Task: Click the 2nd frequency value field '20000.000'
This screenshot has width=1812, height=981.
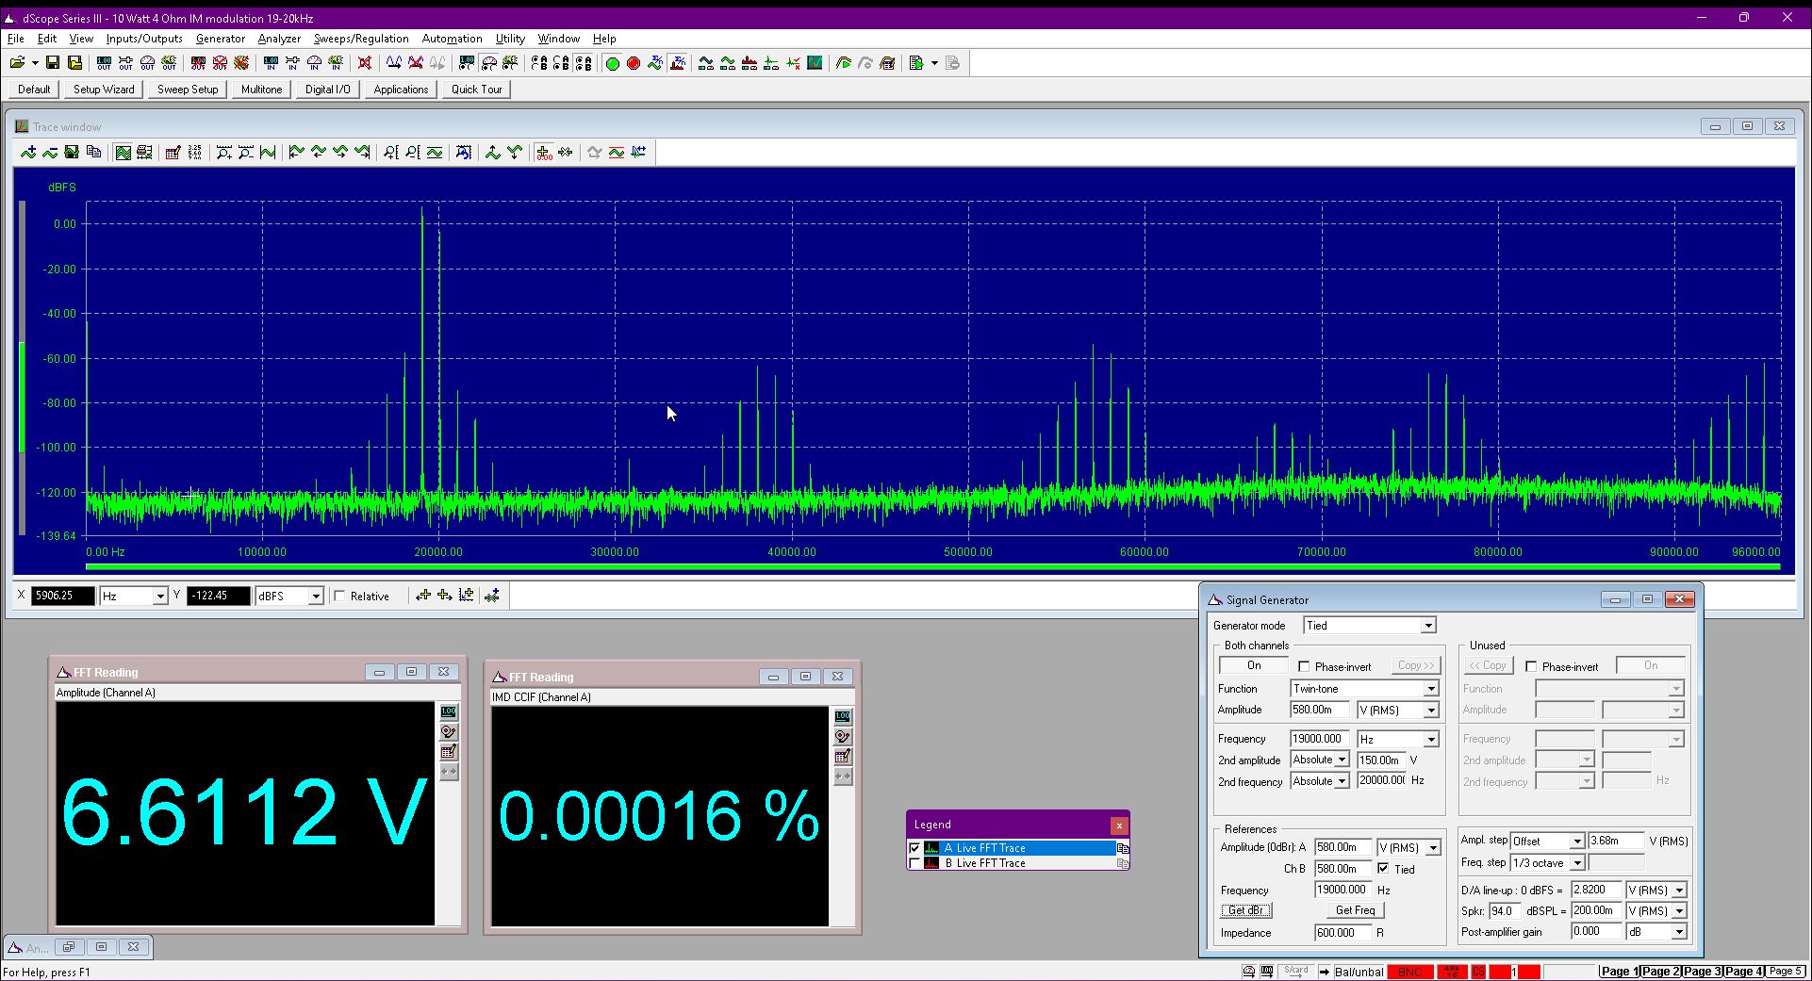Action: (1382, 781)
